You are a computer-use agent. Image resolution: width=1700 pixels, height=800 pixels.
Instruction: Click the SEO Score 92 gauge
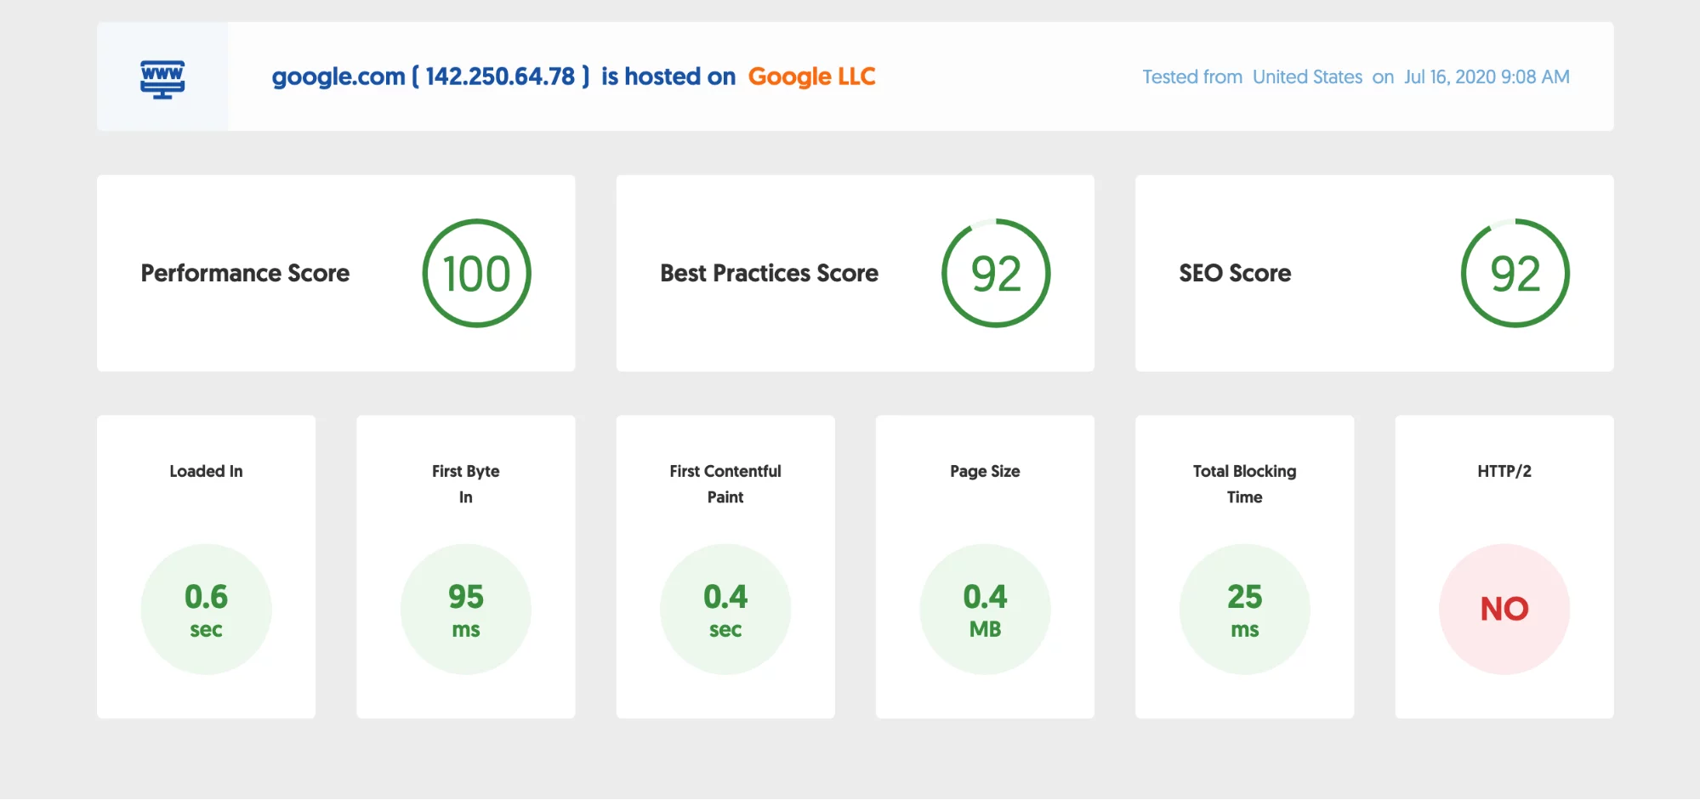pyautogui.click(x=1515, y=273)
